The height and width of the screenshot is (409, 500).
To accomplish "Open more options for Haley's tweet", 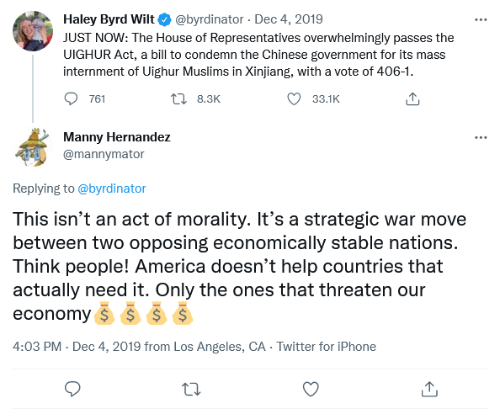I will [x=481, y=19].
